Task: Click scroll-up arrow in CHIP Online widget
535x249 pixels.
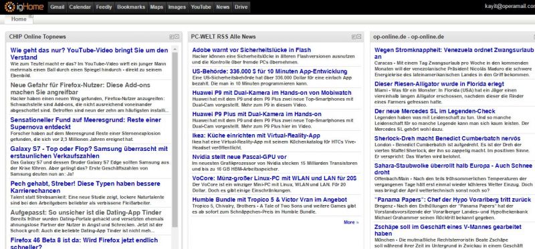Action: click(x=175, y=49)
